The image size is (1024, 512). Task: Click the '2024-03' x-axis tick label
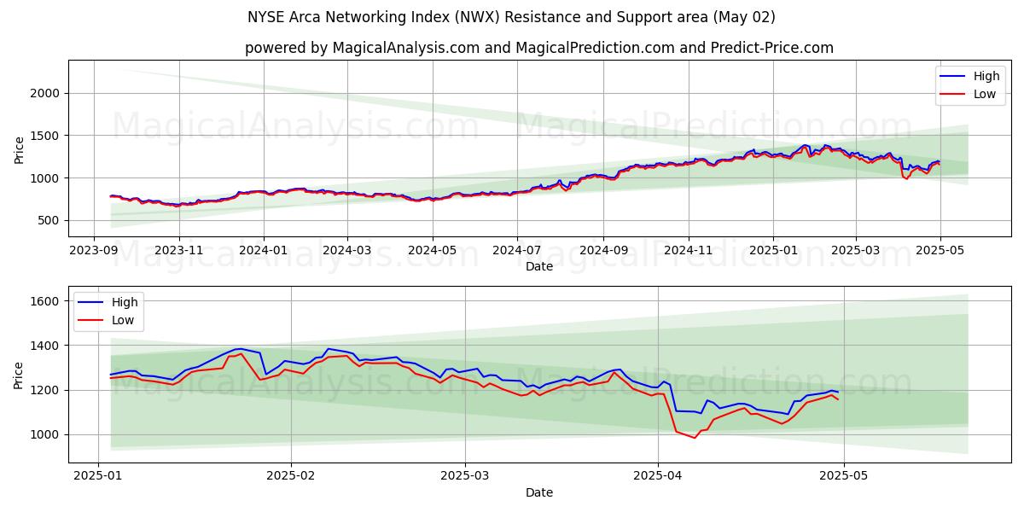(346, 250)
